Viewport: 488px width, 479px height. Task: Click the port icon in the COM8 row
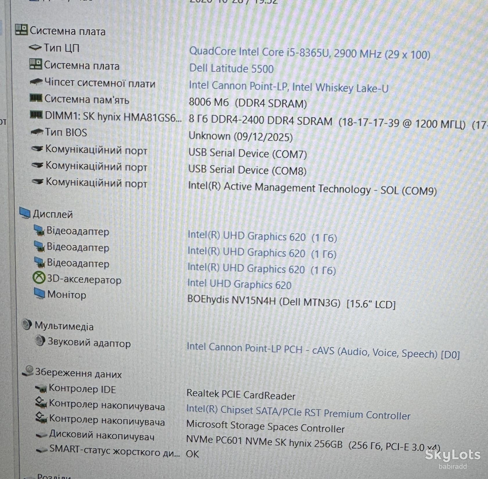[37, 165]
